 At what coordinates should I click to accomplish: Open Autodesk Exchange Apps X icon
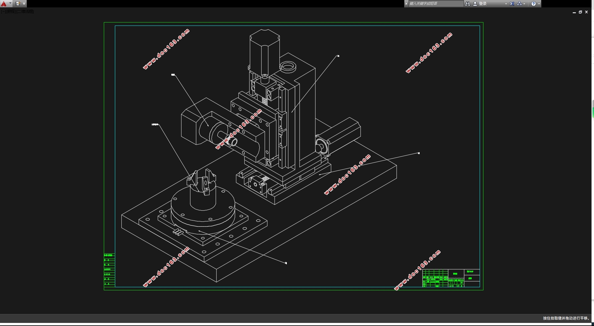point(512,4)
